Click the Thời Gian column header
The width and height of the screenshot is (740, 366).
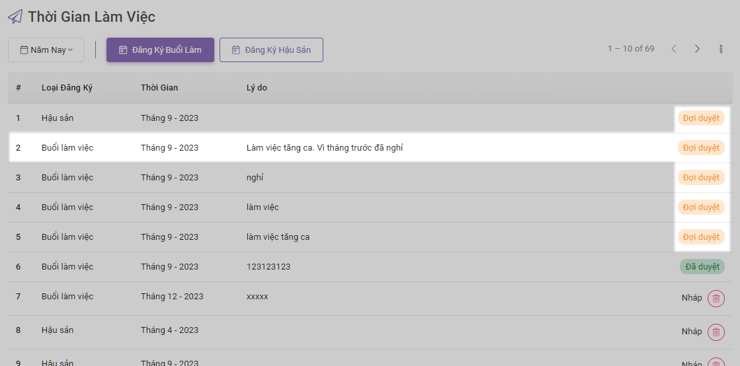coord(159,88)
